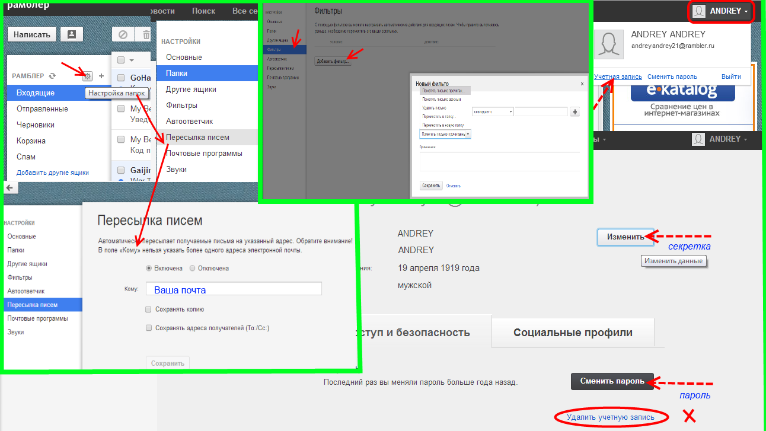Screen dimensions: 766x431
Task: Choose 'Переместить в папку' option
Action: (x=438, y=117)
